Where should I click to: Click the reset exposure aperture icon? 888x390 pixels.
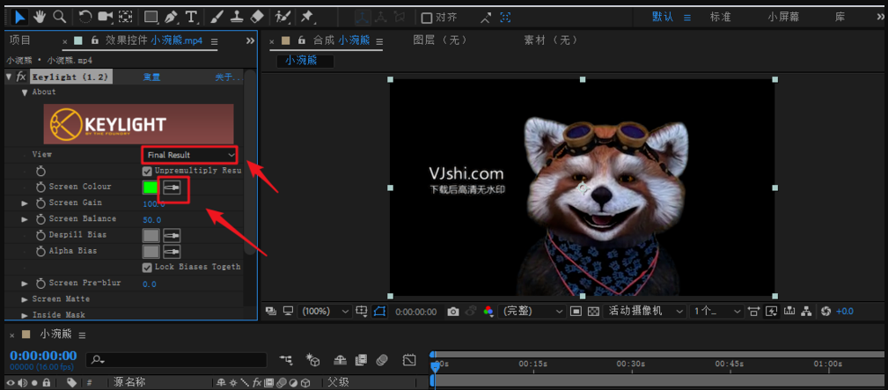[x=826, y=311]
